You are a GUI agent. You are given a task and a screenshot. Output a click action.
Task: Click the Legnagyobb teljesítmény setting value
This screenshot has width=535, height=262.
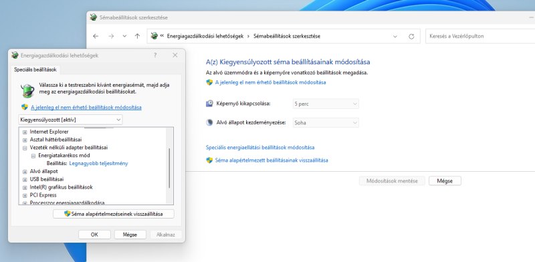(x=98, y=163)
